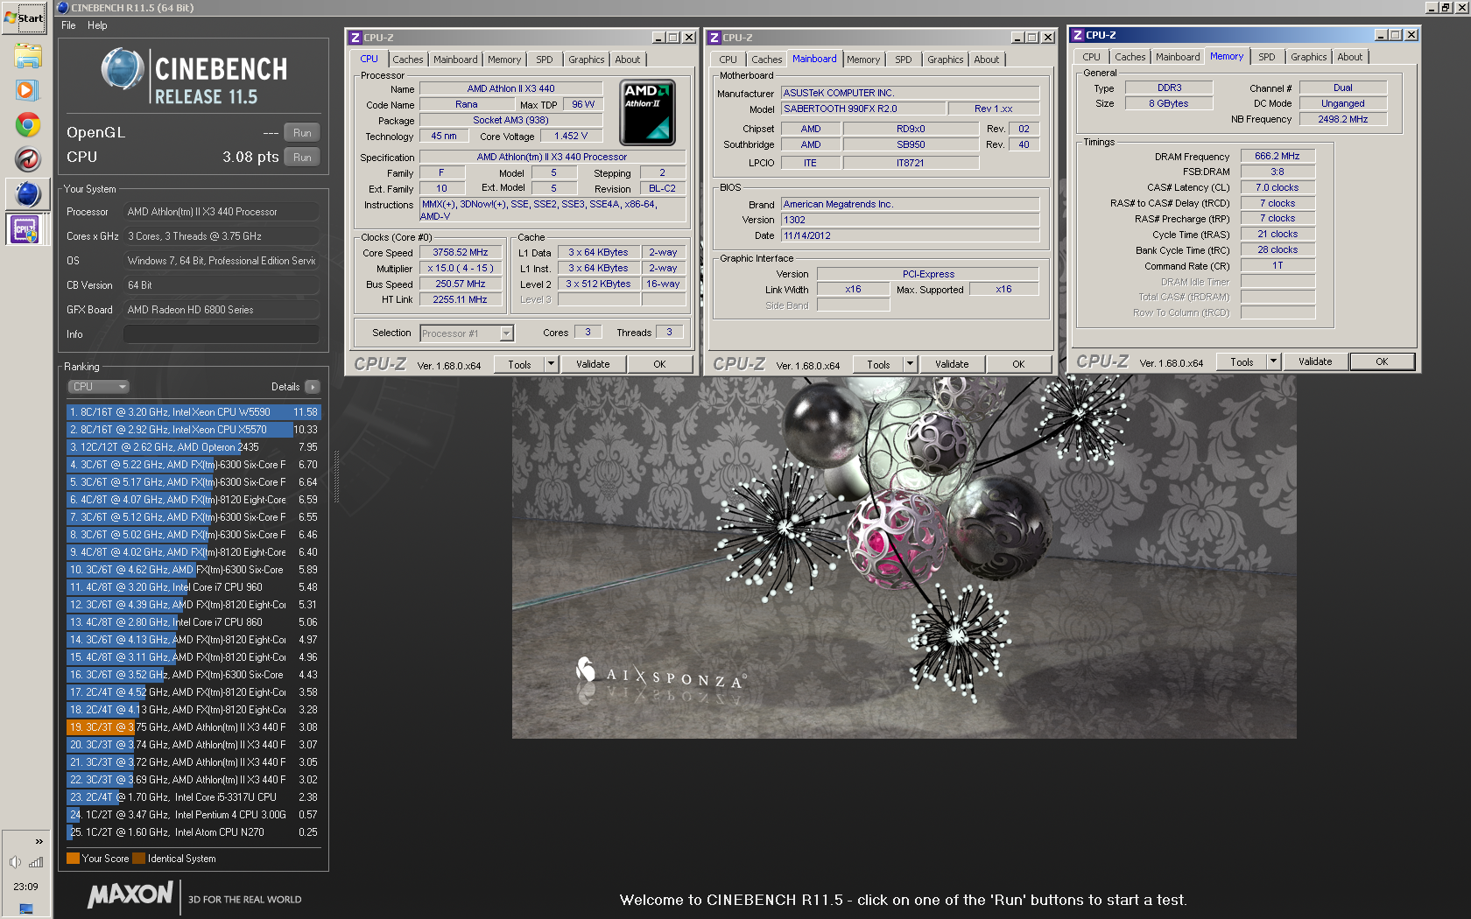Click Tools button in third CPU-Z window
Image resolution: width=1471 pixels, height=919 pixels.
(1242, 362)
